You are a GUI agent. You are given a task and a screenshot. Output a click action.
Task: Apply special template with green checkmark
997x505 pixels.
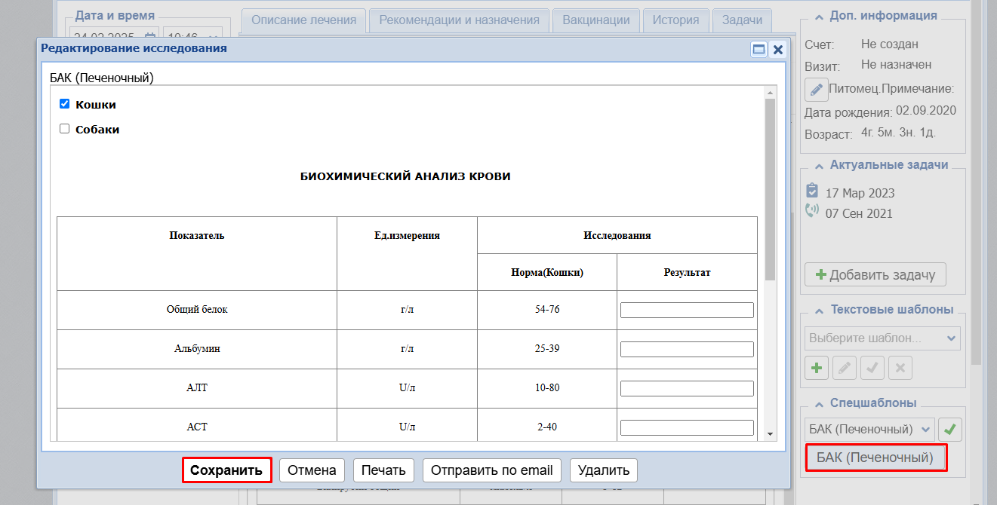pos(950,430)
